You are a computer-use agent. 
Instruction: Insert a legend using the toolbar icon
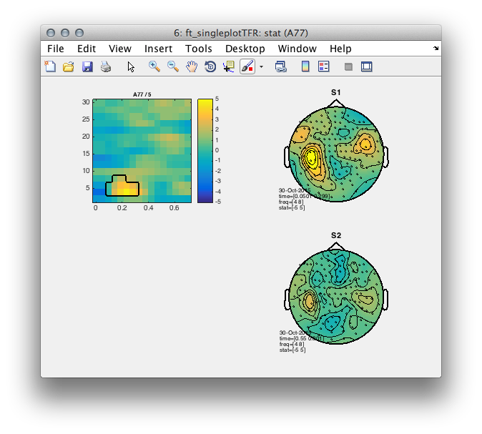pyautogui.click(x=324, y=66)
